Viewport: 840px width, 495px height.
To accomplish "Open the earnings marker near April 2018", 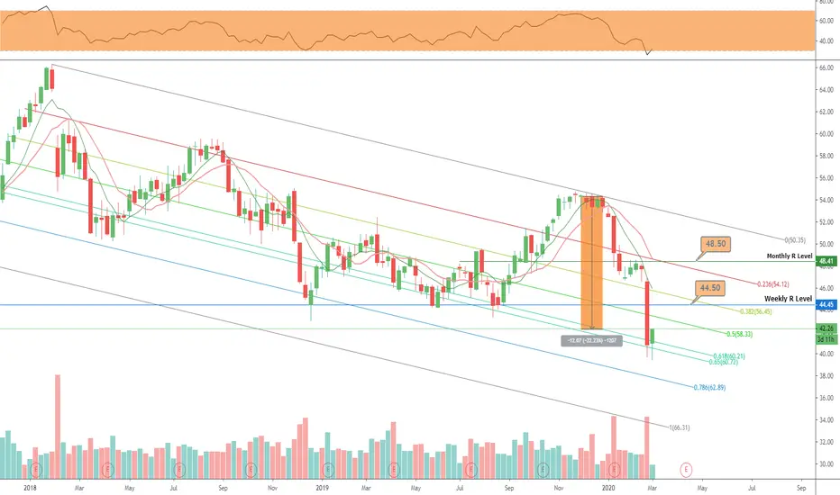I will pyautogui.click(x=107, y=470).
